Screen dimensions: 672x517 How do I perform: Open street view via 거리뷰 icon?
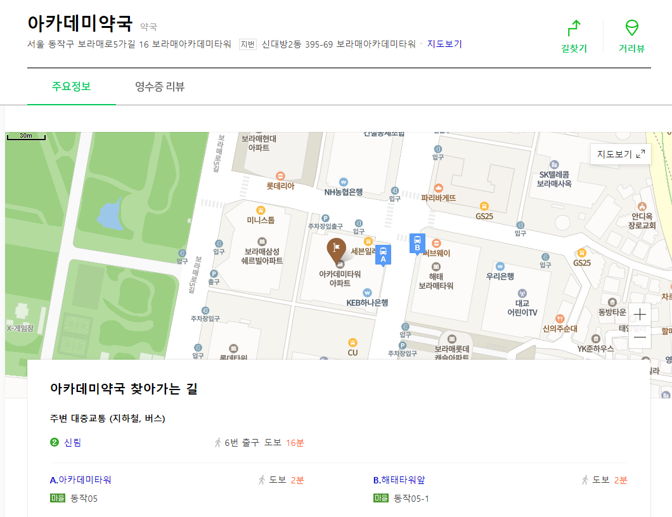click(x=631, y=36)
